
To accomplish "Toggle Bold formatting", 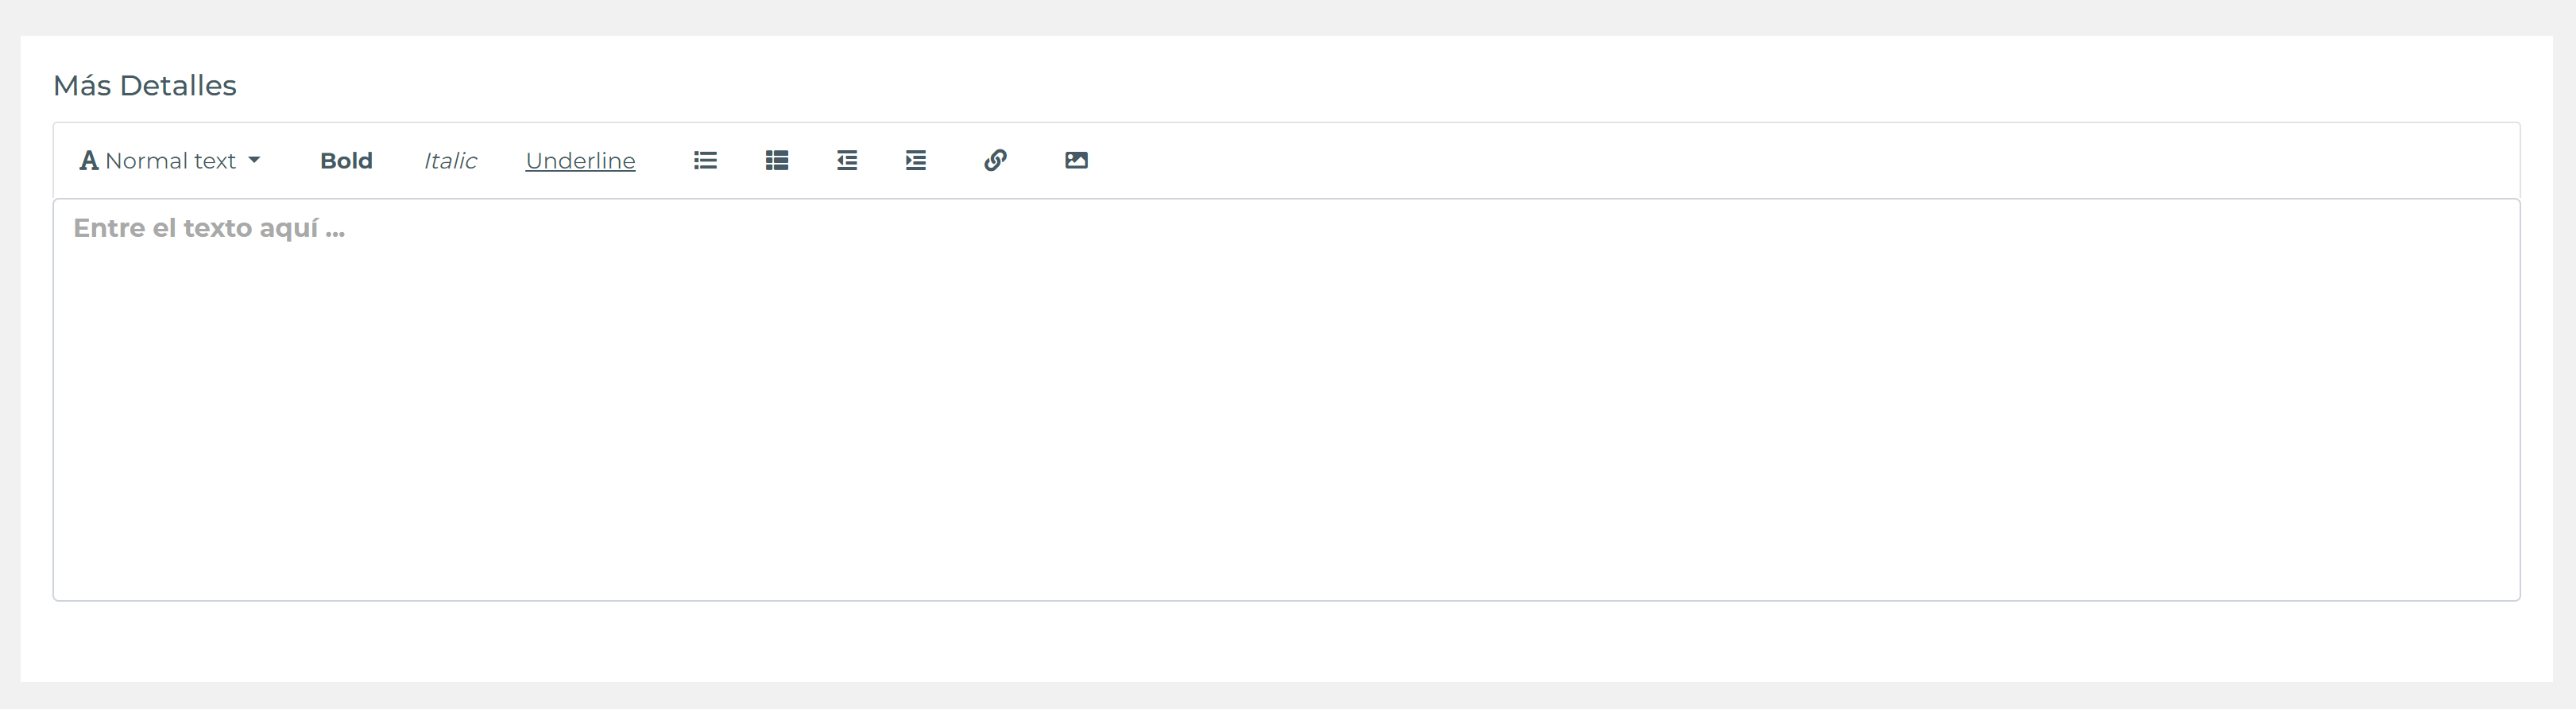I will click(346, 160).
